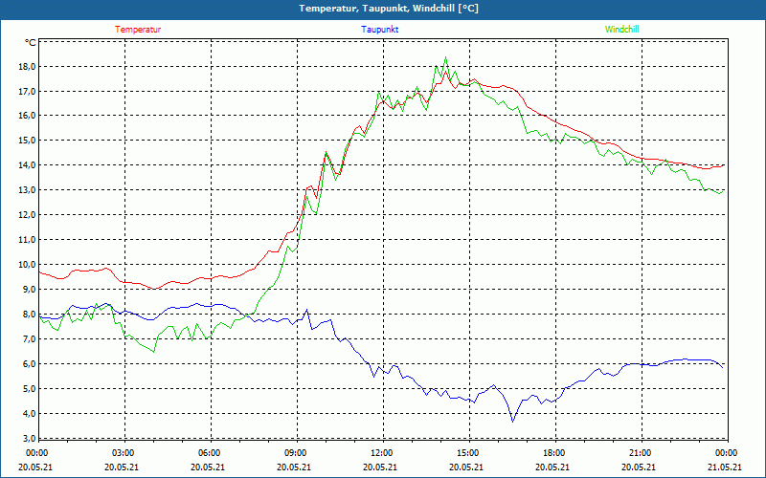Image resolution: width=766 pixels, height=478 pixels.
Task: Click the '09:00' time label on the x-axis
Action: pos(294,453)
